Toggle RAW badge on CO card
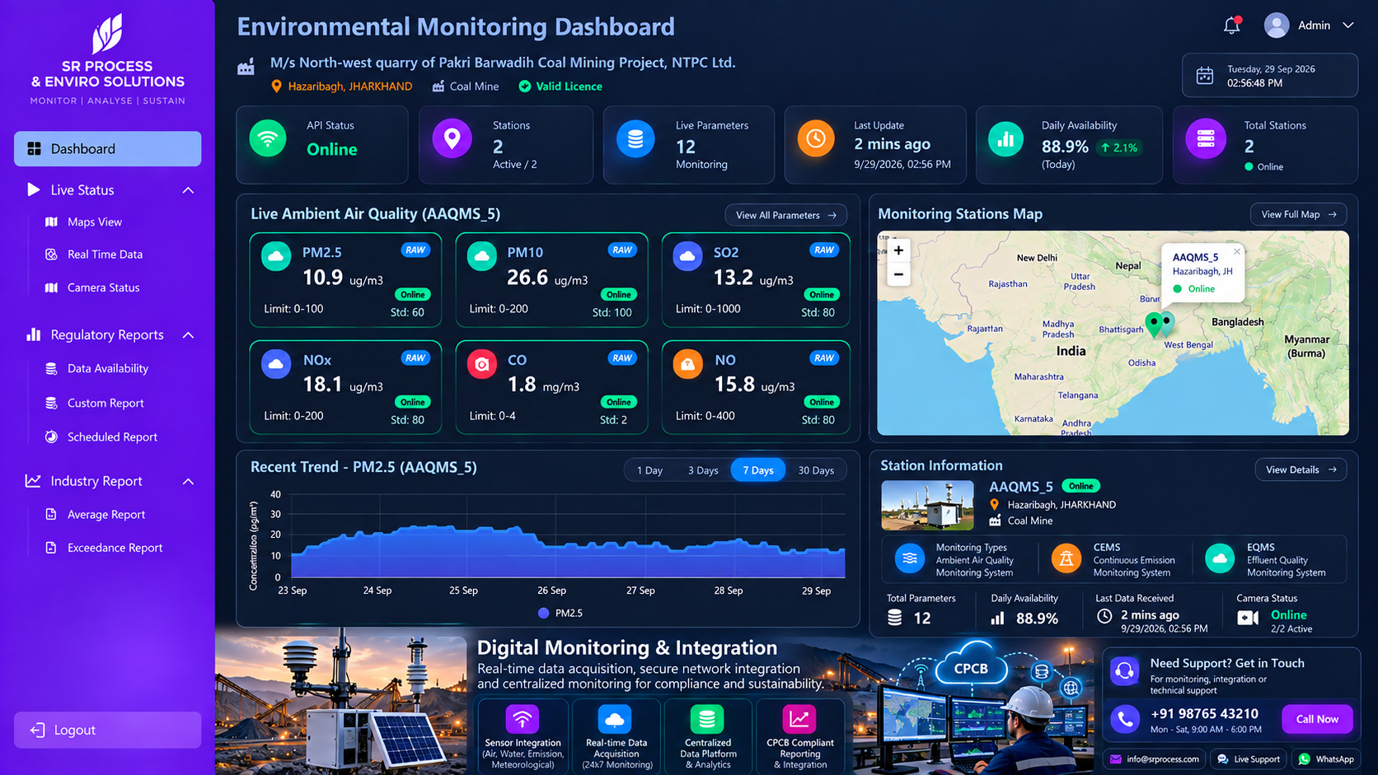 tap(622, 357)
